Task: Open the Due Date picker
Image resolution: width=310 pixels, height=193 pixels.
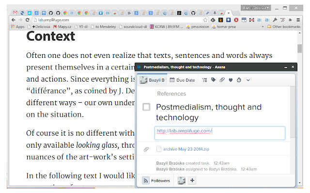Action: tap(182, 80)
